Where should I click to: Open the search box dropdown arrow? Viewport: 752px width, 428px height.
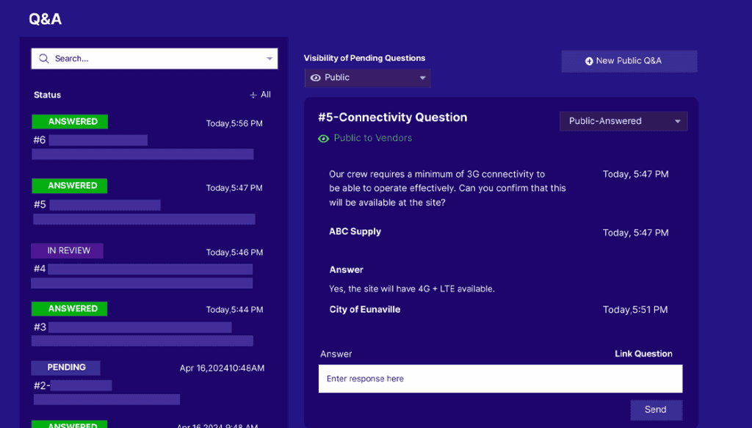point(270,59)
